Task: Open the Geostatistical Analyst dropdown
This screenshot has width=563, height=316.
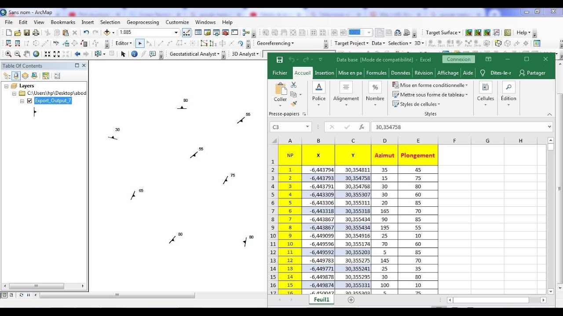Action: point(195,54)
